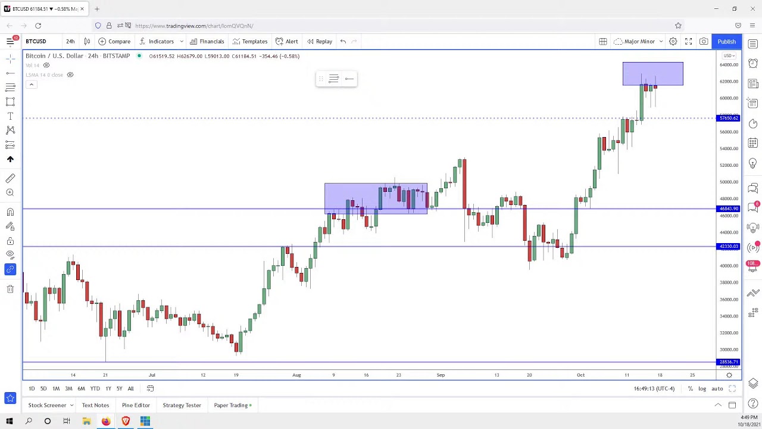Open the Strategy Tester tab
This screenshot has width=762, height=429.
coord(182,405)
